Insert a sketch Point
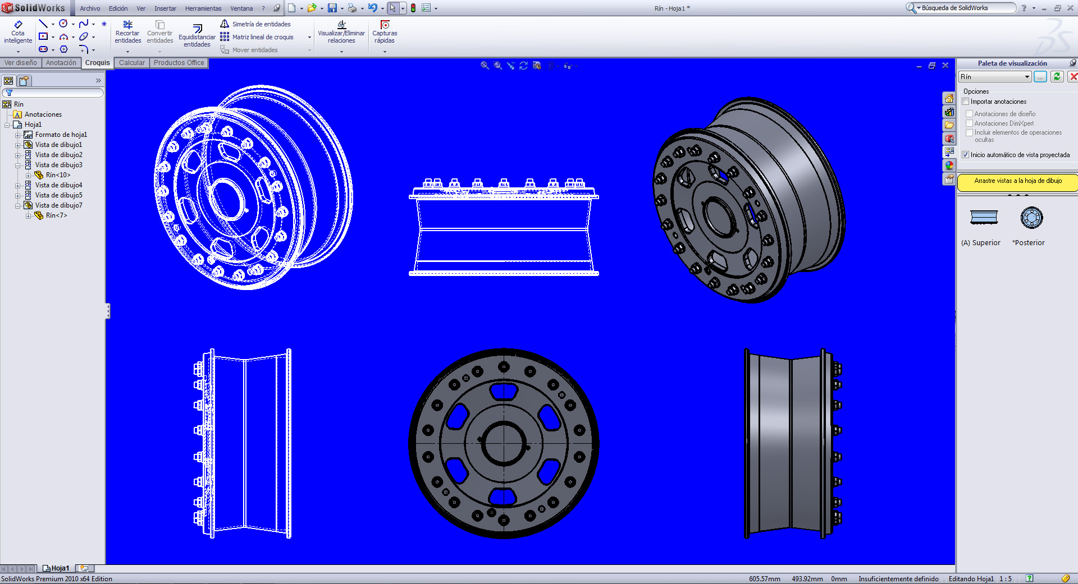 coord(104,24)
